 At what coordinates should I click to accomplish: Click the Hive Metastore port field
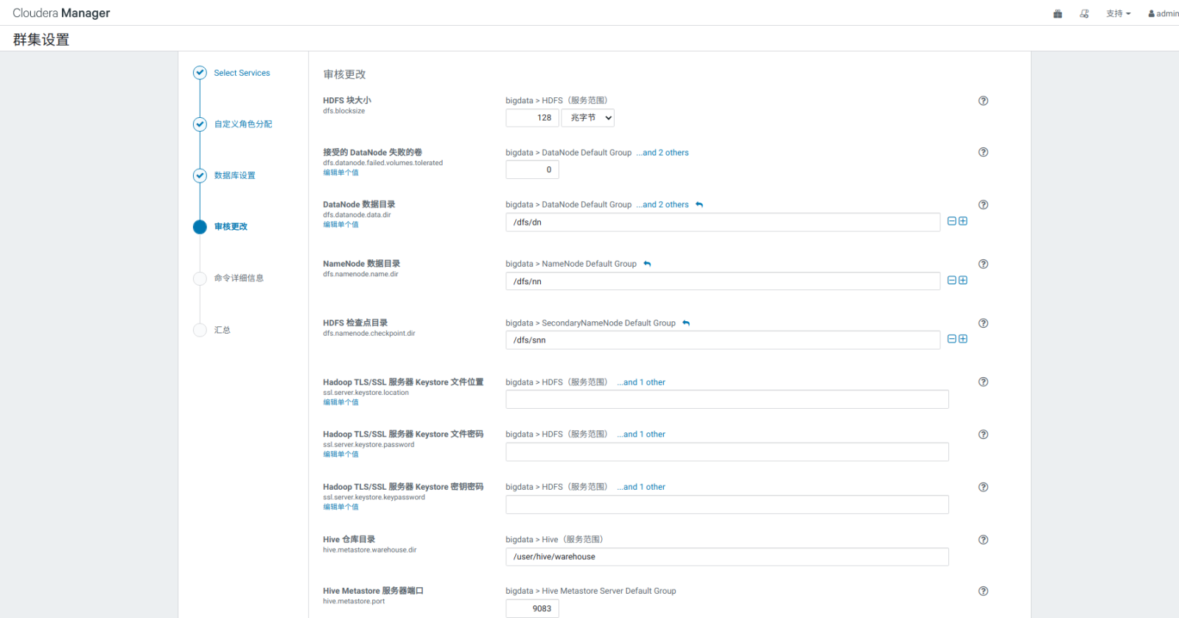(x=532, y=608)
